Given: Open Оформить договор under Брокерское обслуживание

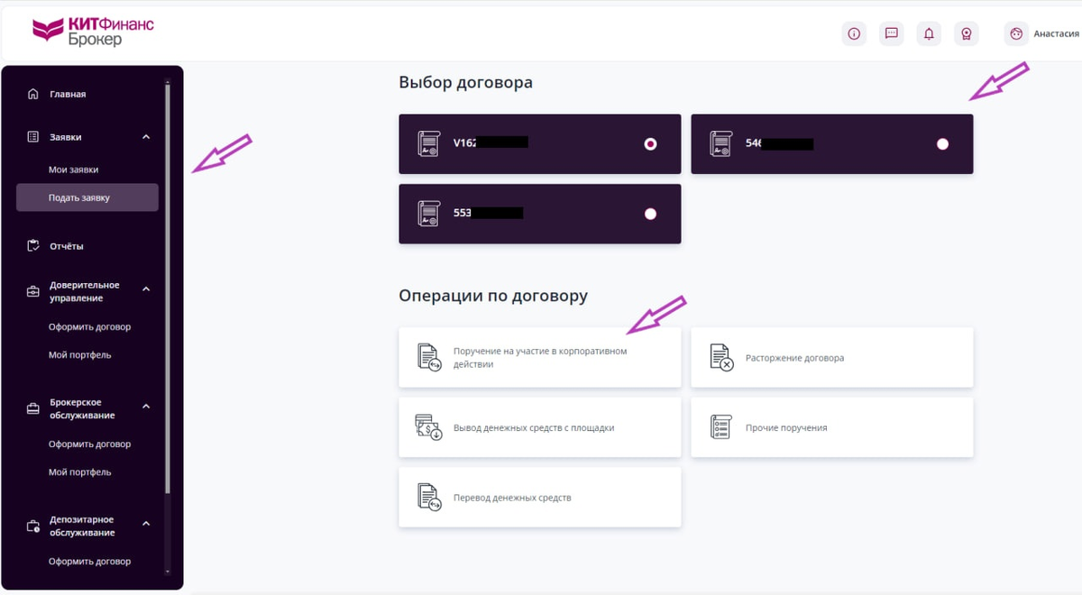Looking at the screenshot, I should pos(89,444).
